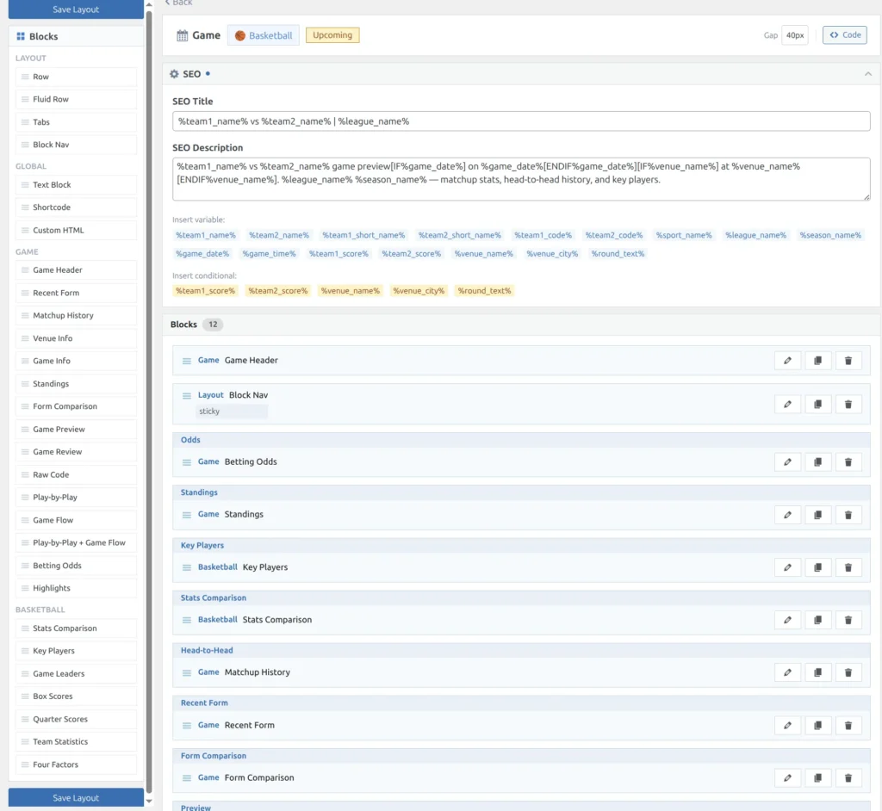Screen dimensions: 882x811
Task: Select Tabs block in sidebar
Action: 76,122
